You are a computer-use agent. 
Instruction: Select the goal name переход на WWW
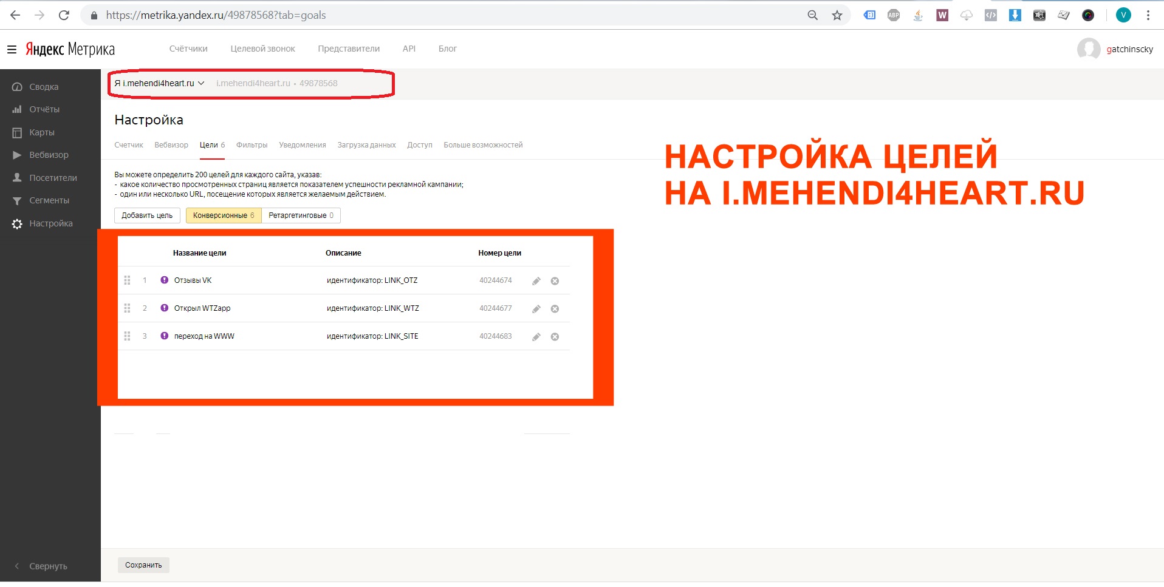[204, 336]
